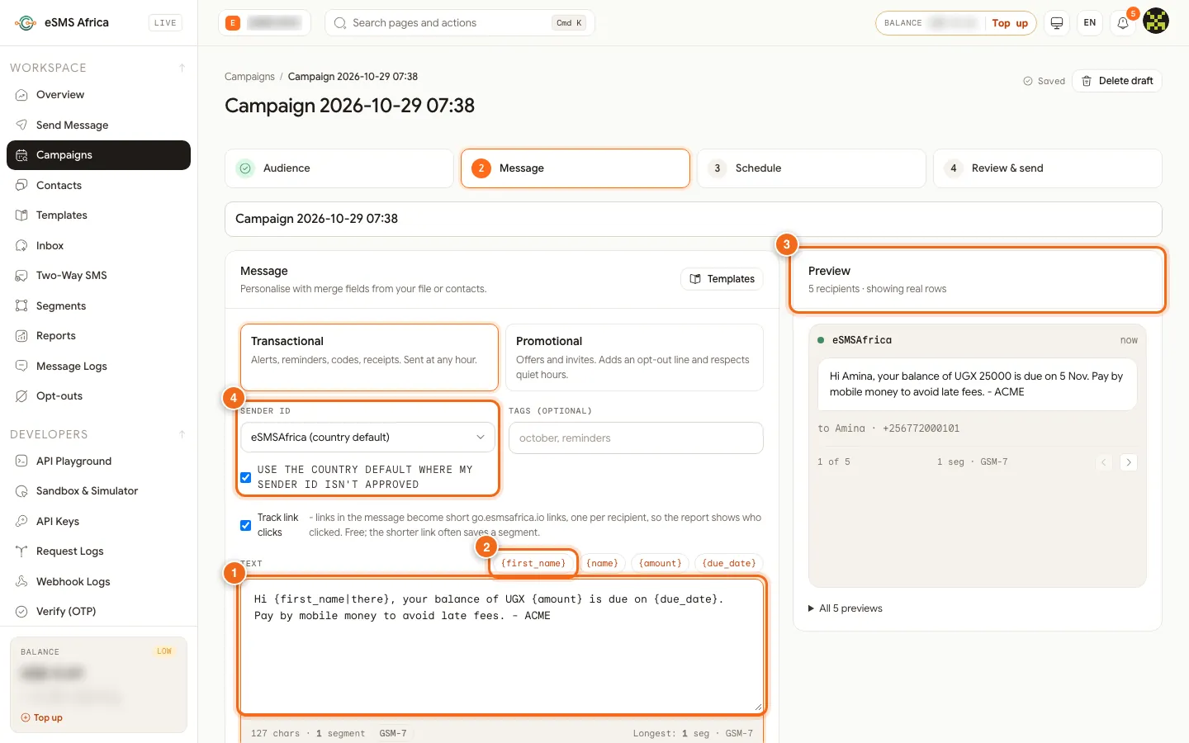The height and width of the screenshot is (743, 1189).
Task: Click the Message Logs icon
Action: point(21,366)
